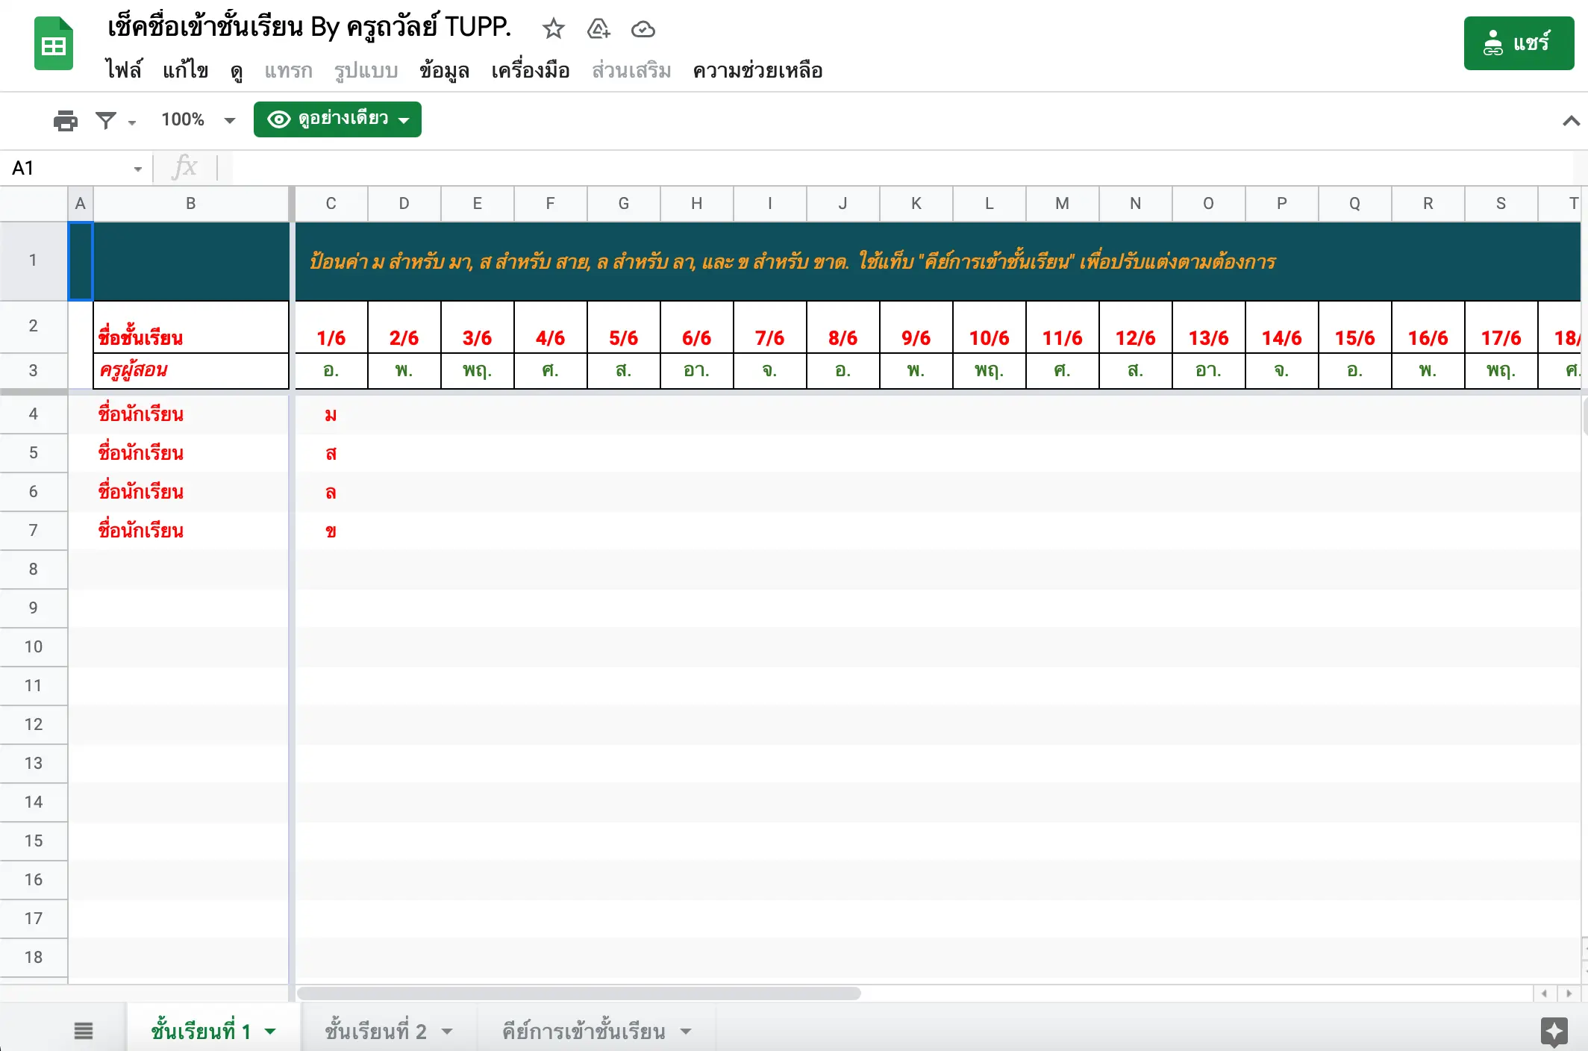Screen dimensions: 1588x1051
Task: Click the scroll left arrow
Action: (x=1544, y=994)
